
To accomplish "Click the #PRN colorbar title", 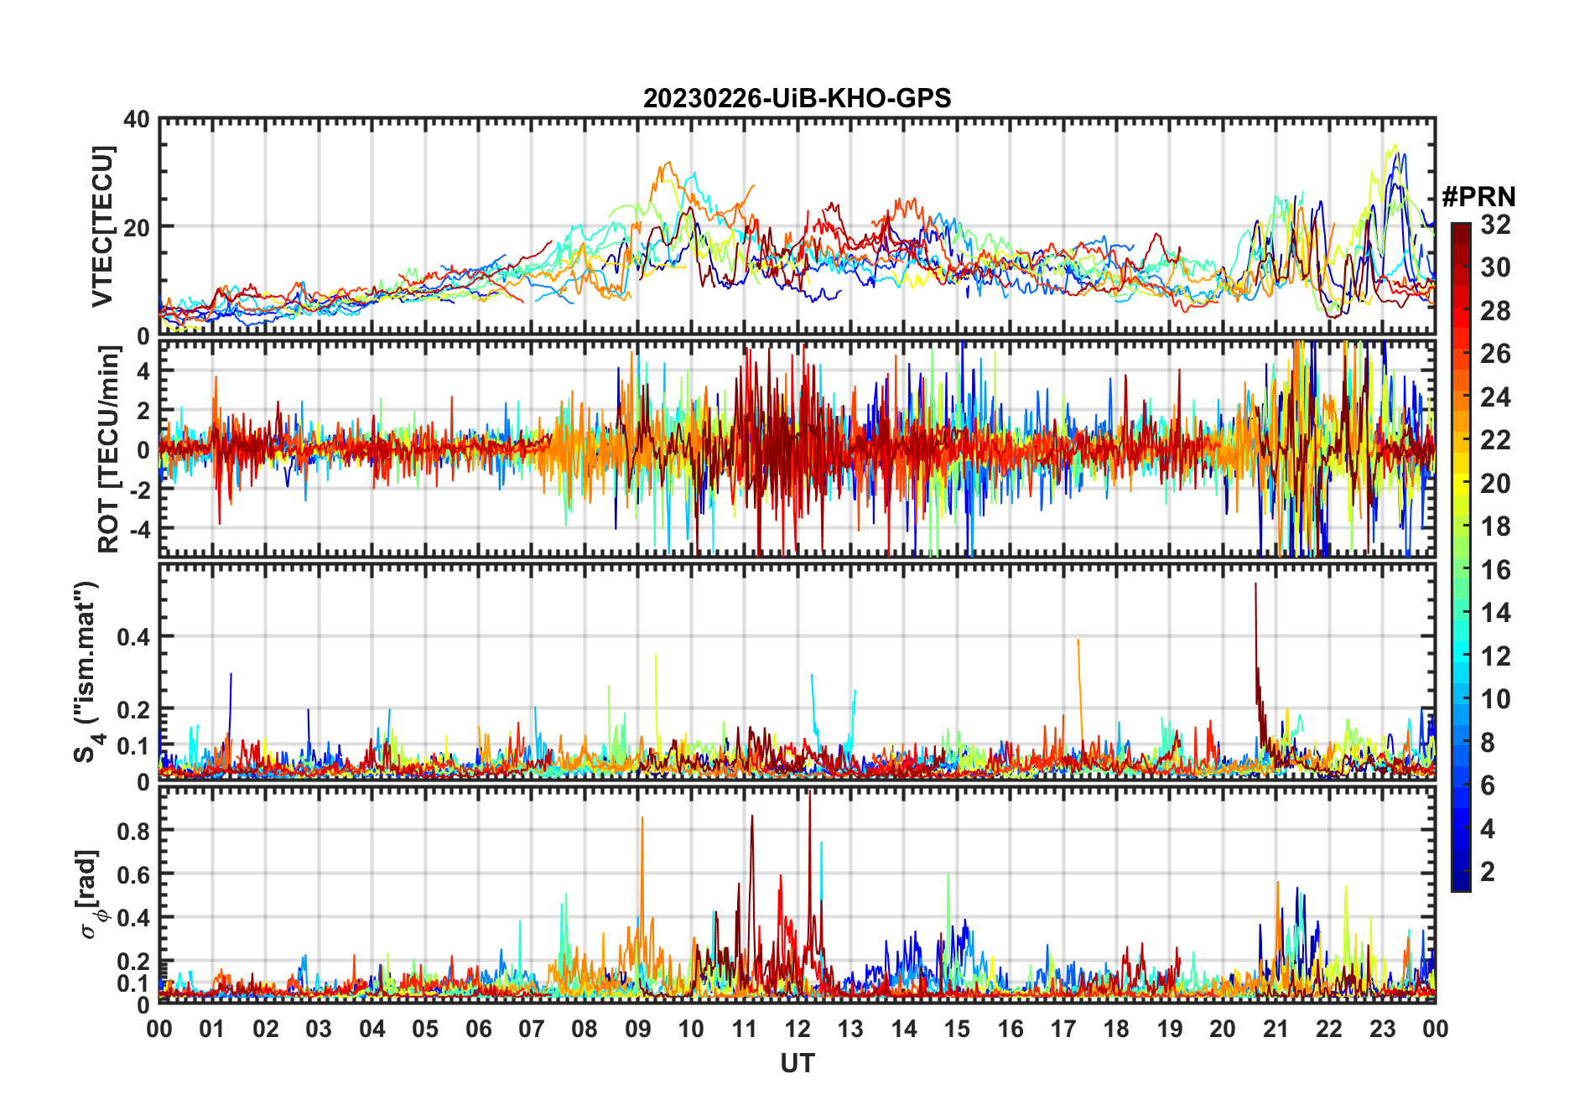I will pos(1478,197).
